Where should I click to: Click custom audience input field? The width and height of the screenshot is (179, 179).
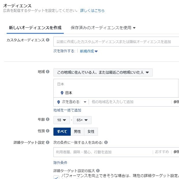pyautogui.click(x=116, y=42)
